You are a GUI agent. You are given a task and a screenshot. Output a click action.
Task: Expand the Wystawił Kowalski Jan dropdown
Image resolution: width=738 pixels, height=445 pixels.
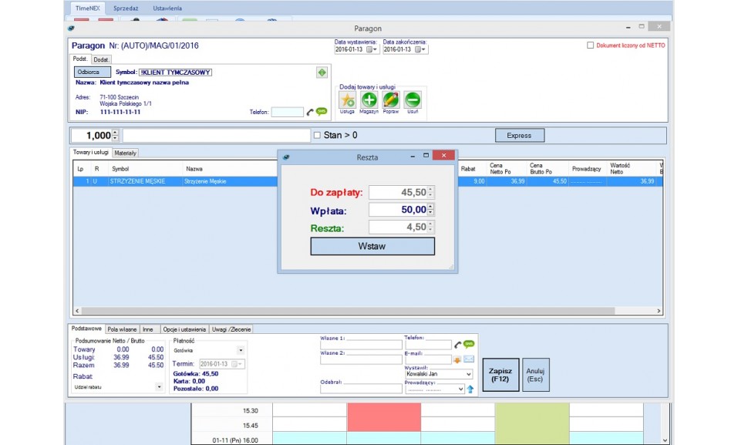click(x=467, y=374)
